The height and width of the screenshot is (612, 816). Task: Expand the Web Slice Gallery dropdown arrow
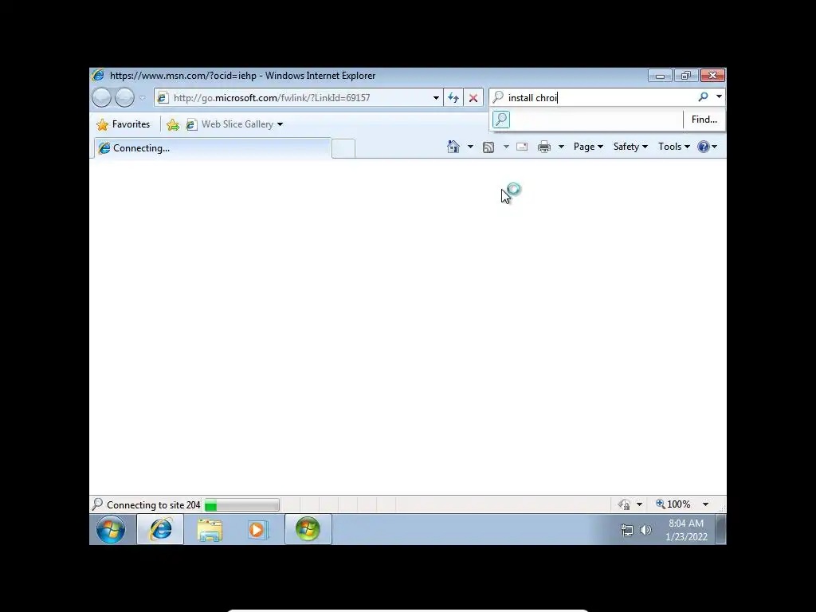(280, 124)
